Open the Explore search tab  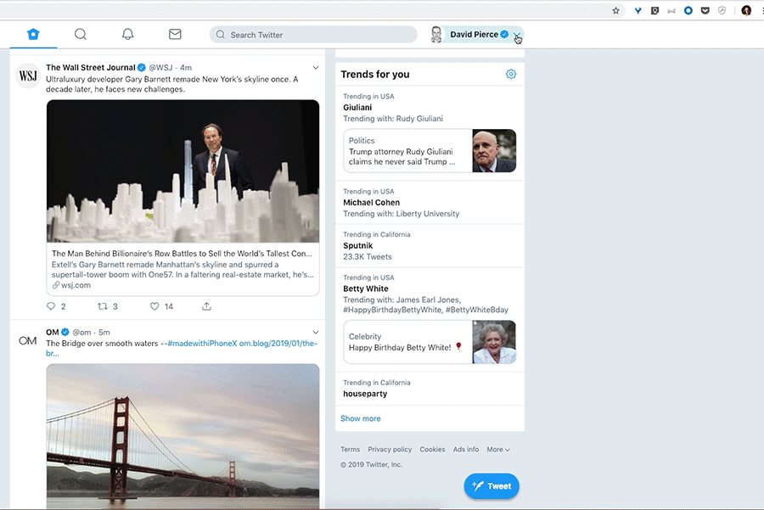tap(81, 34)
